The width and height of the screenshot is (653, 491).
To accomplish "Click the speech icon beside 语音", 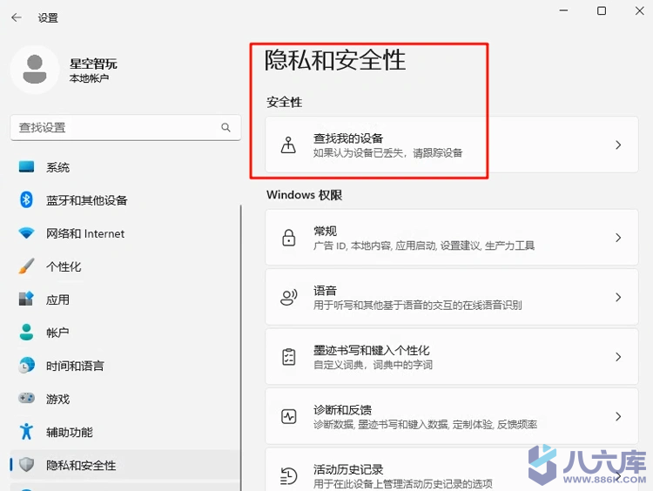I will pyautogui.click(x=288, y=297).
